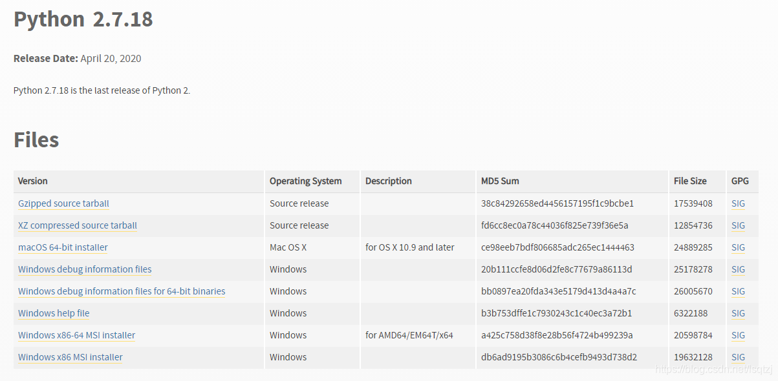Download the Windows help file
Viewport: 778px width, 381px height.
[54, 313]
